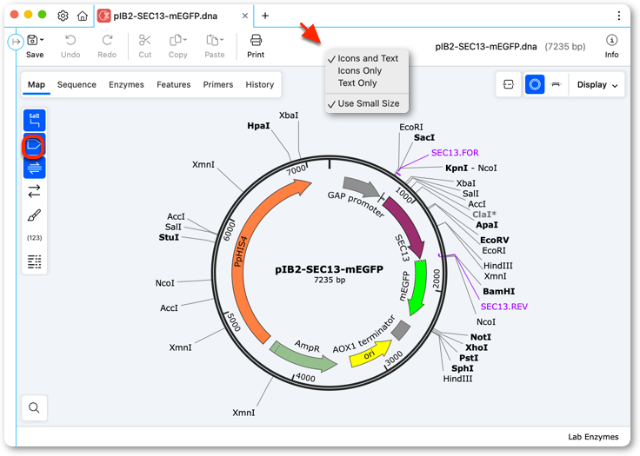Toggle the (123) numbering button
This screenshot has height=456, width=640.
(34, 238)
